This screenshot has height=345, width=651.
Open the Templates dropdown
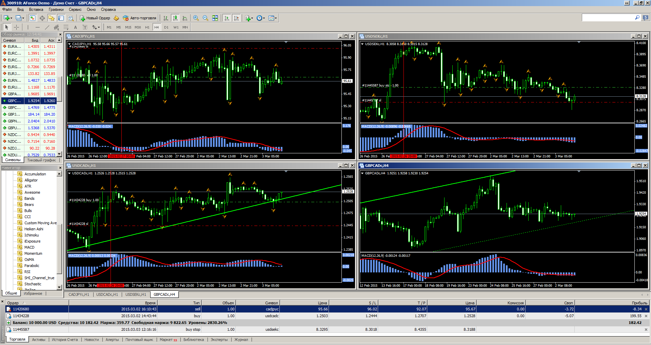coord(272,18)
